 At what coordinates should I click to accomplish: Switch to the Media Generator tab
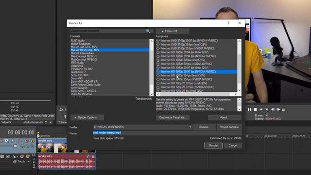pyautogui.click(x=33, y=122)
